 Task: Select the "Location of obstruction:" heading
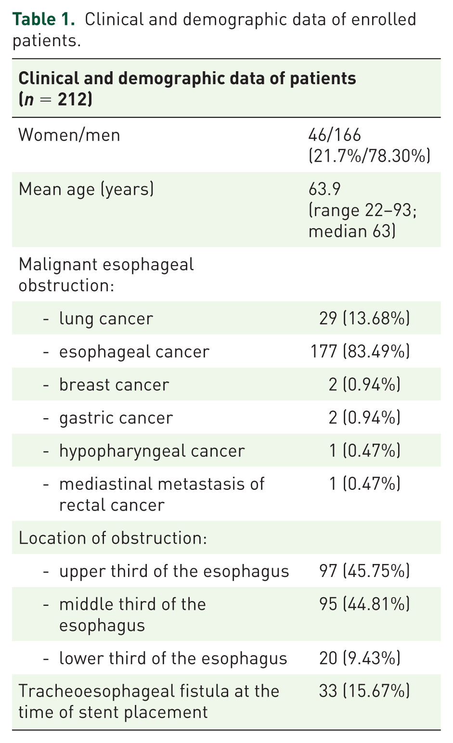tap(113, 538)
